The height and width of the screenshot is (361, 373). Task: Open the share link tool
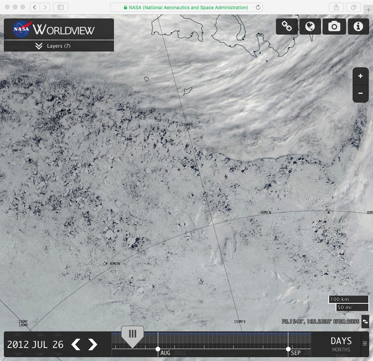(286, 26)
